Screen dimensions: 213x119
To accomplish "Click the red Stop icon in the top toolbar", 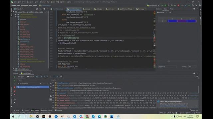I will point(178,5).
